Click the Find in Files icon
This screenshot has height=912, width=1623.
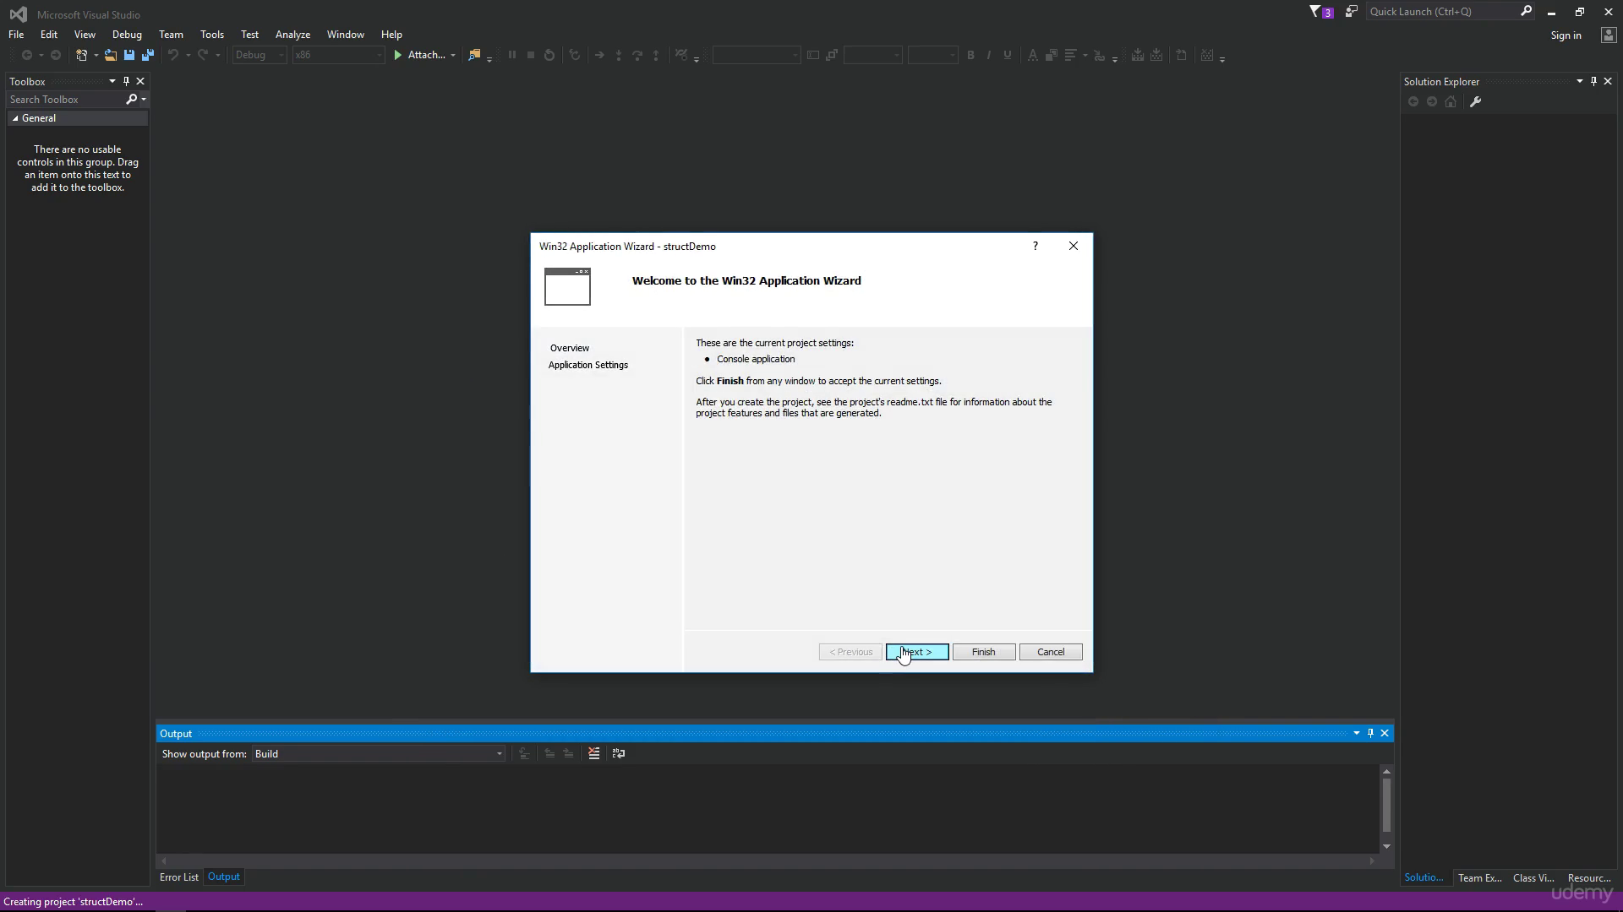click(474, 55)
